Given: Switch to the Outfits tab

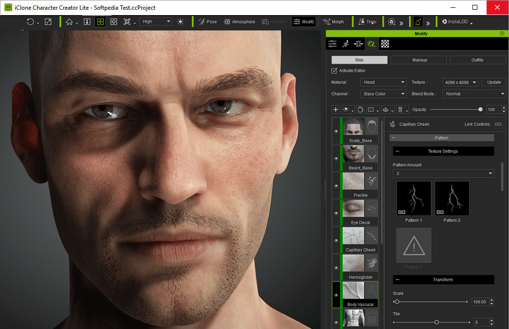Looking at the screenshot, I should tap(477, 60).
